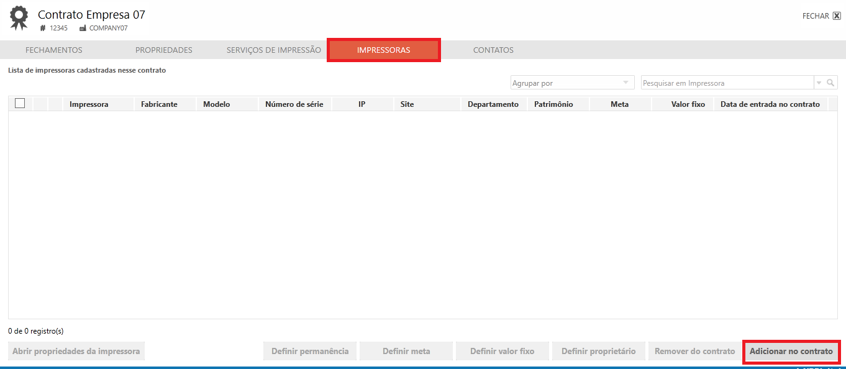Open the Propriedades tab
This screenshot has width=846, height=369.
point(164,50)
